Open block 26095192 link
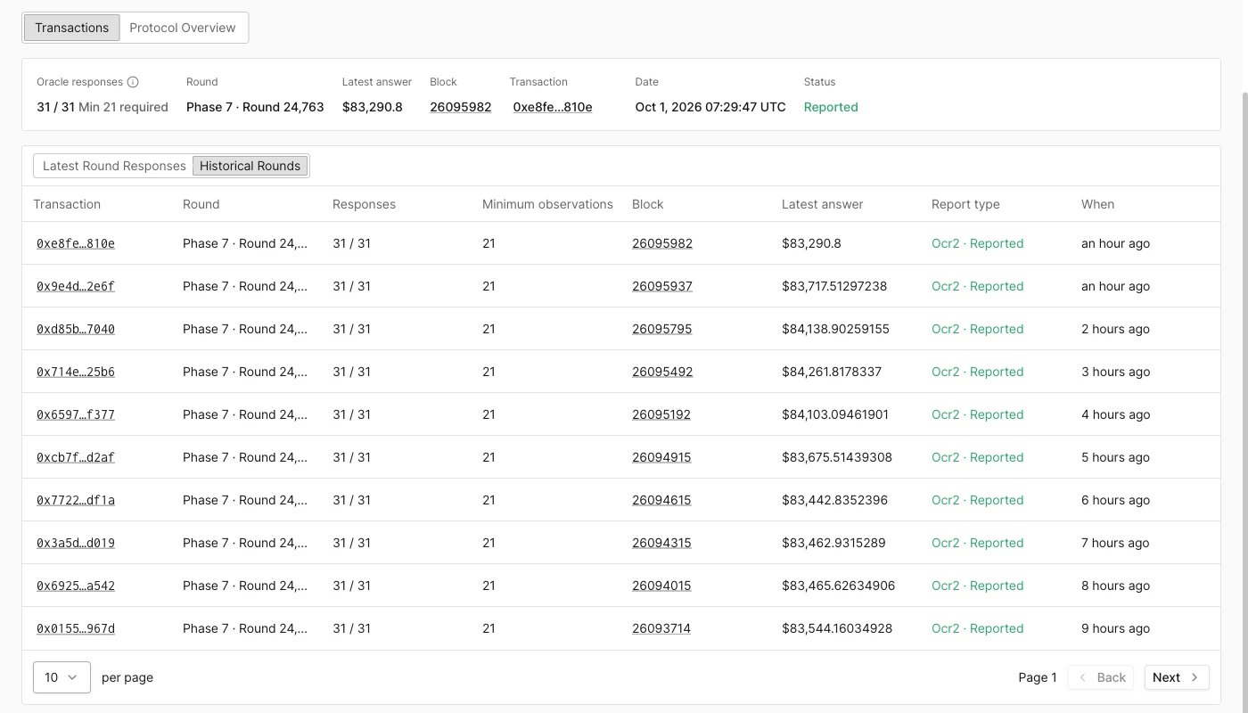This screenshot has height=713, width=1248. [661, 414]
